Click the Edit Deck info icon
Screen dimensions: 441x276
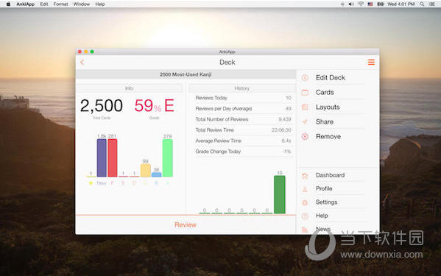pyautogui.click(x=305, y=78)
